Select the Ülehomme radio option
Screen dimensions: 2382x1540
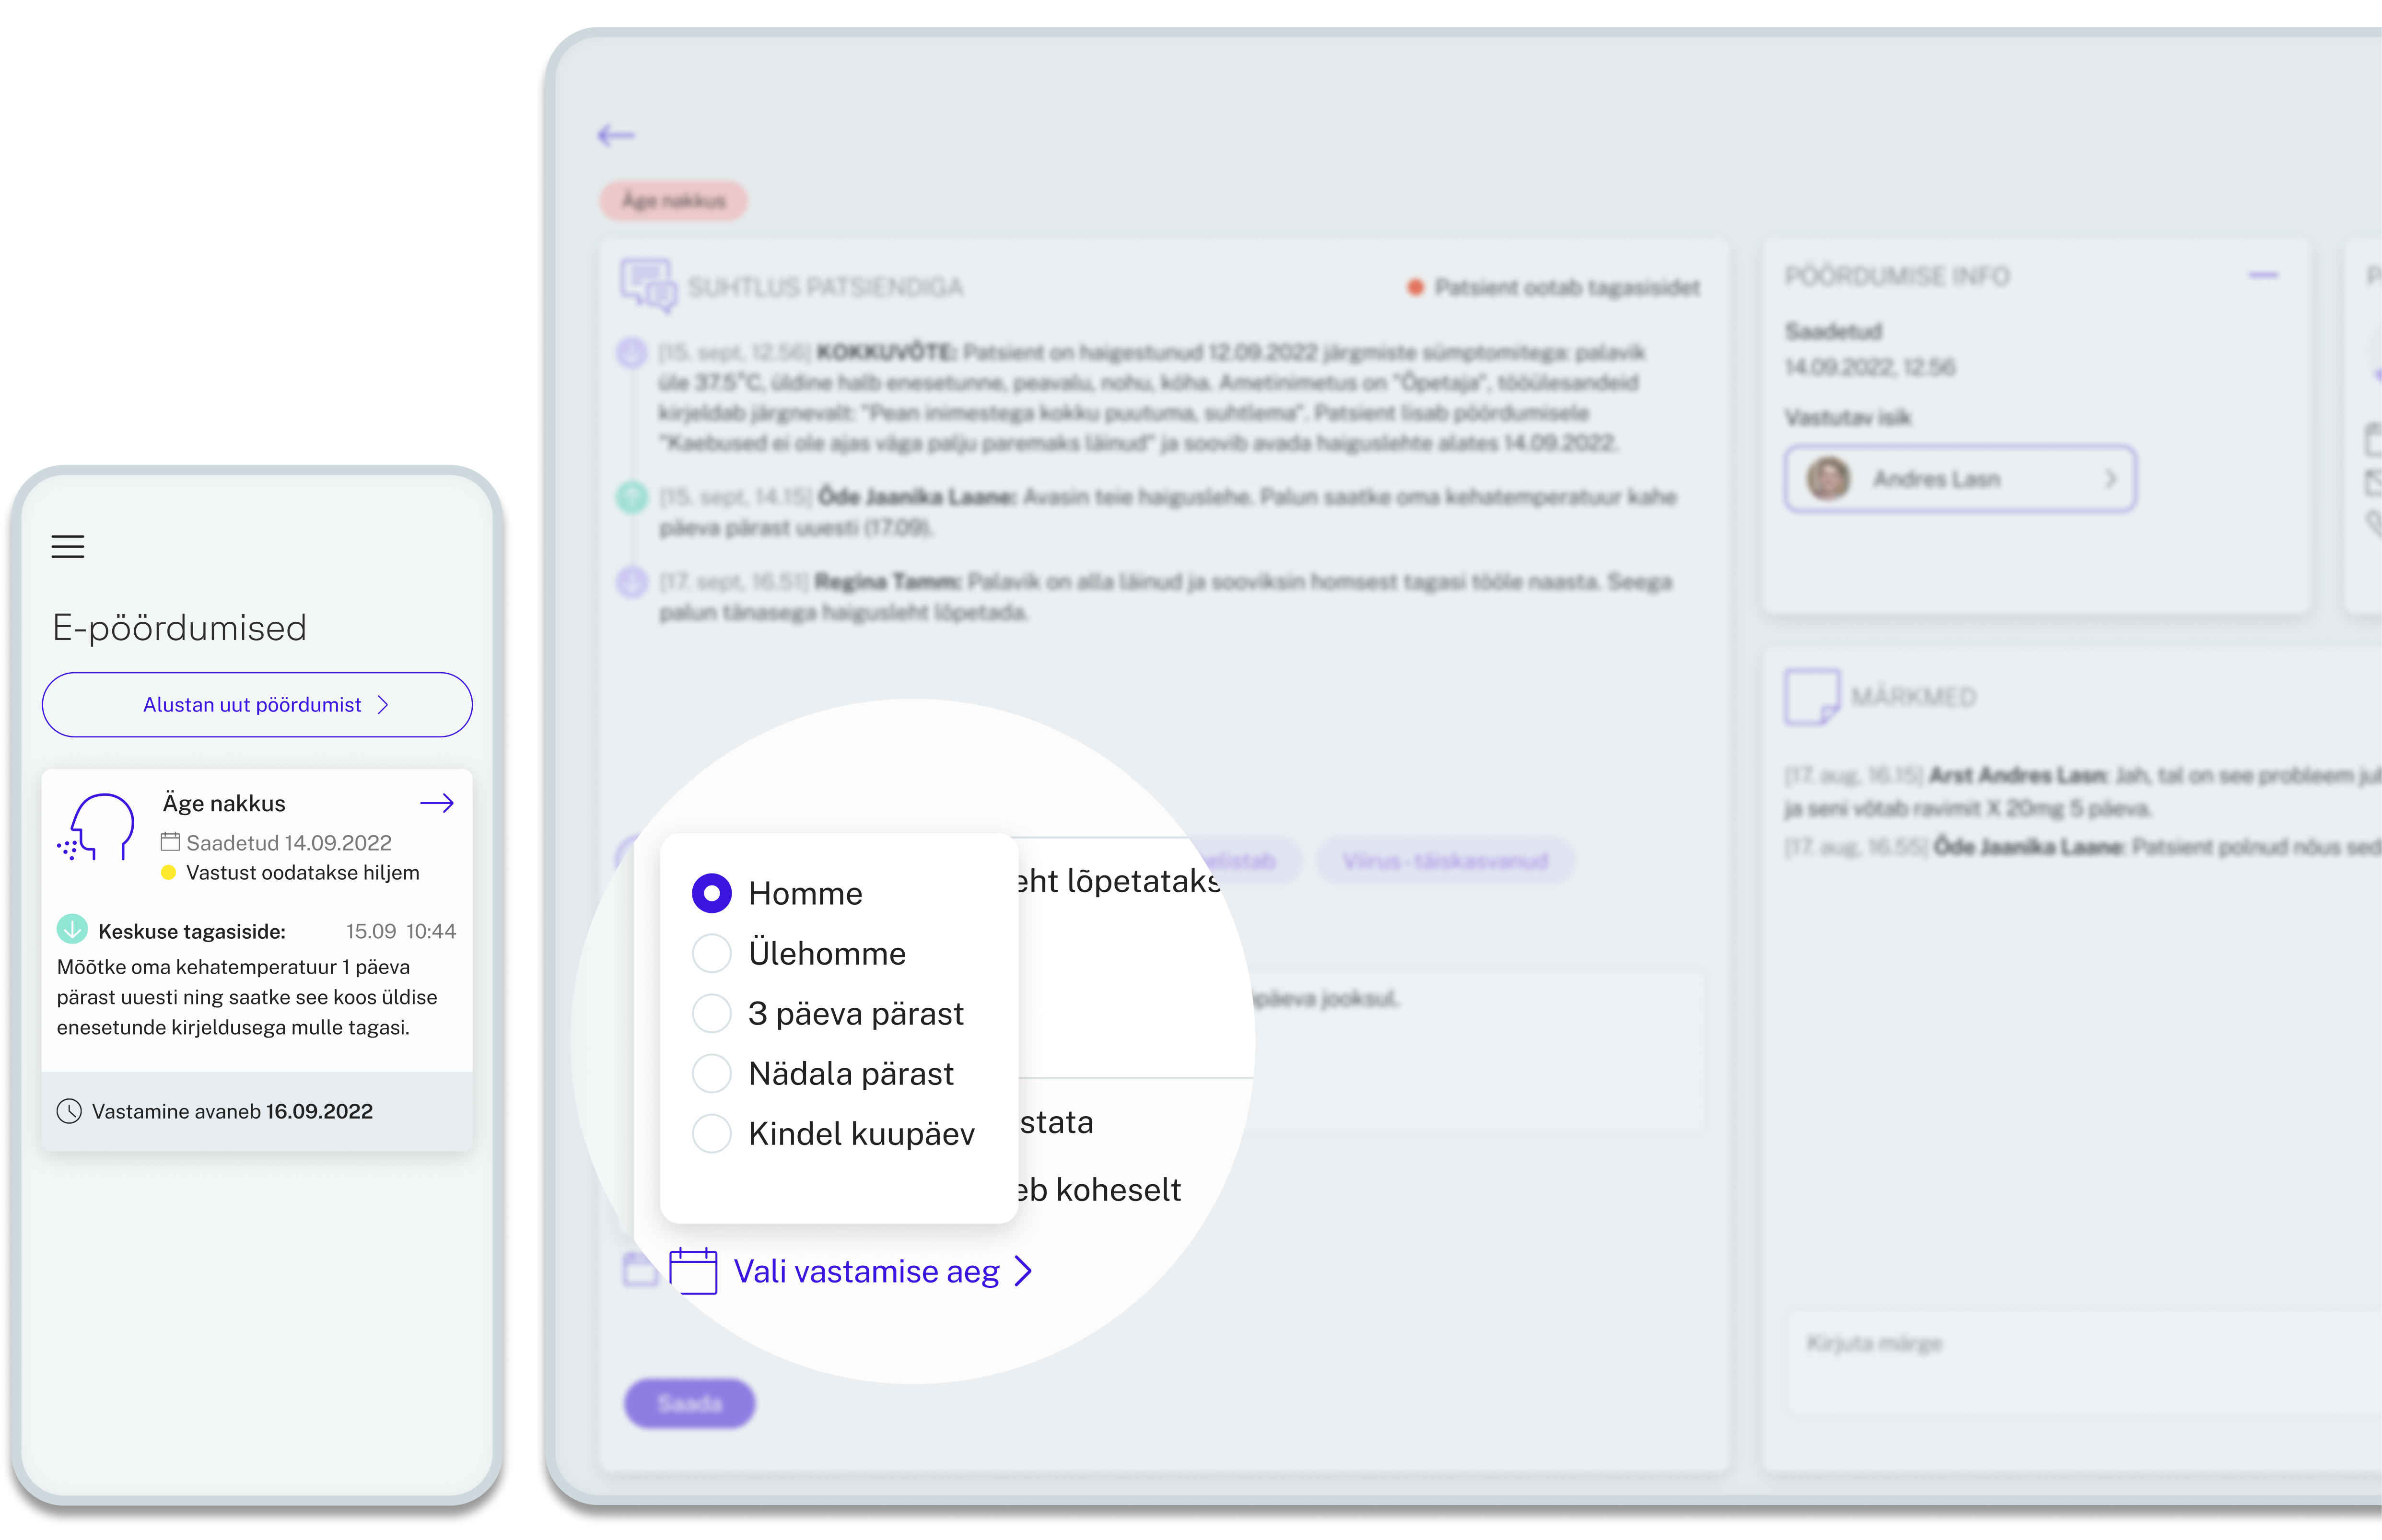pyautogui.click(x=712, y=953)
